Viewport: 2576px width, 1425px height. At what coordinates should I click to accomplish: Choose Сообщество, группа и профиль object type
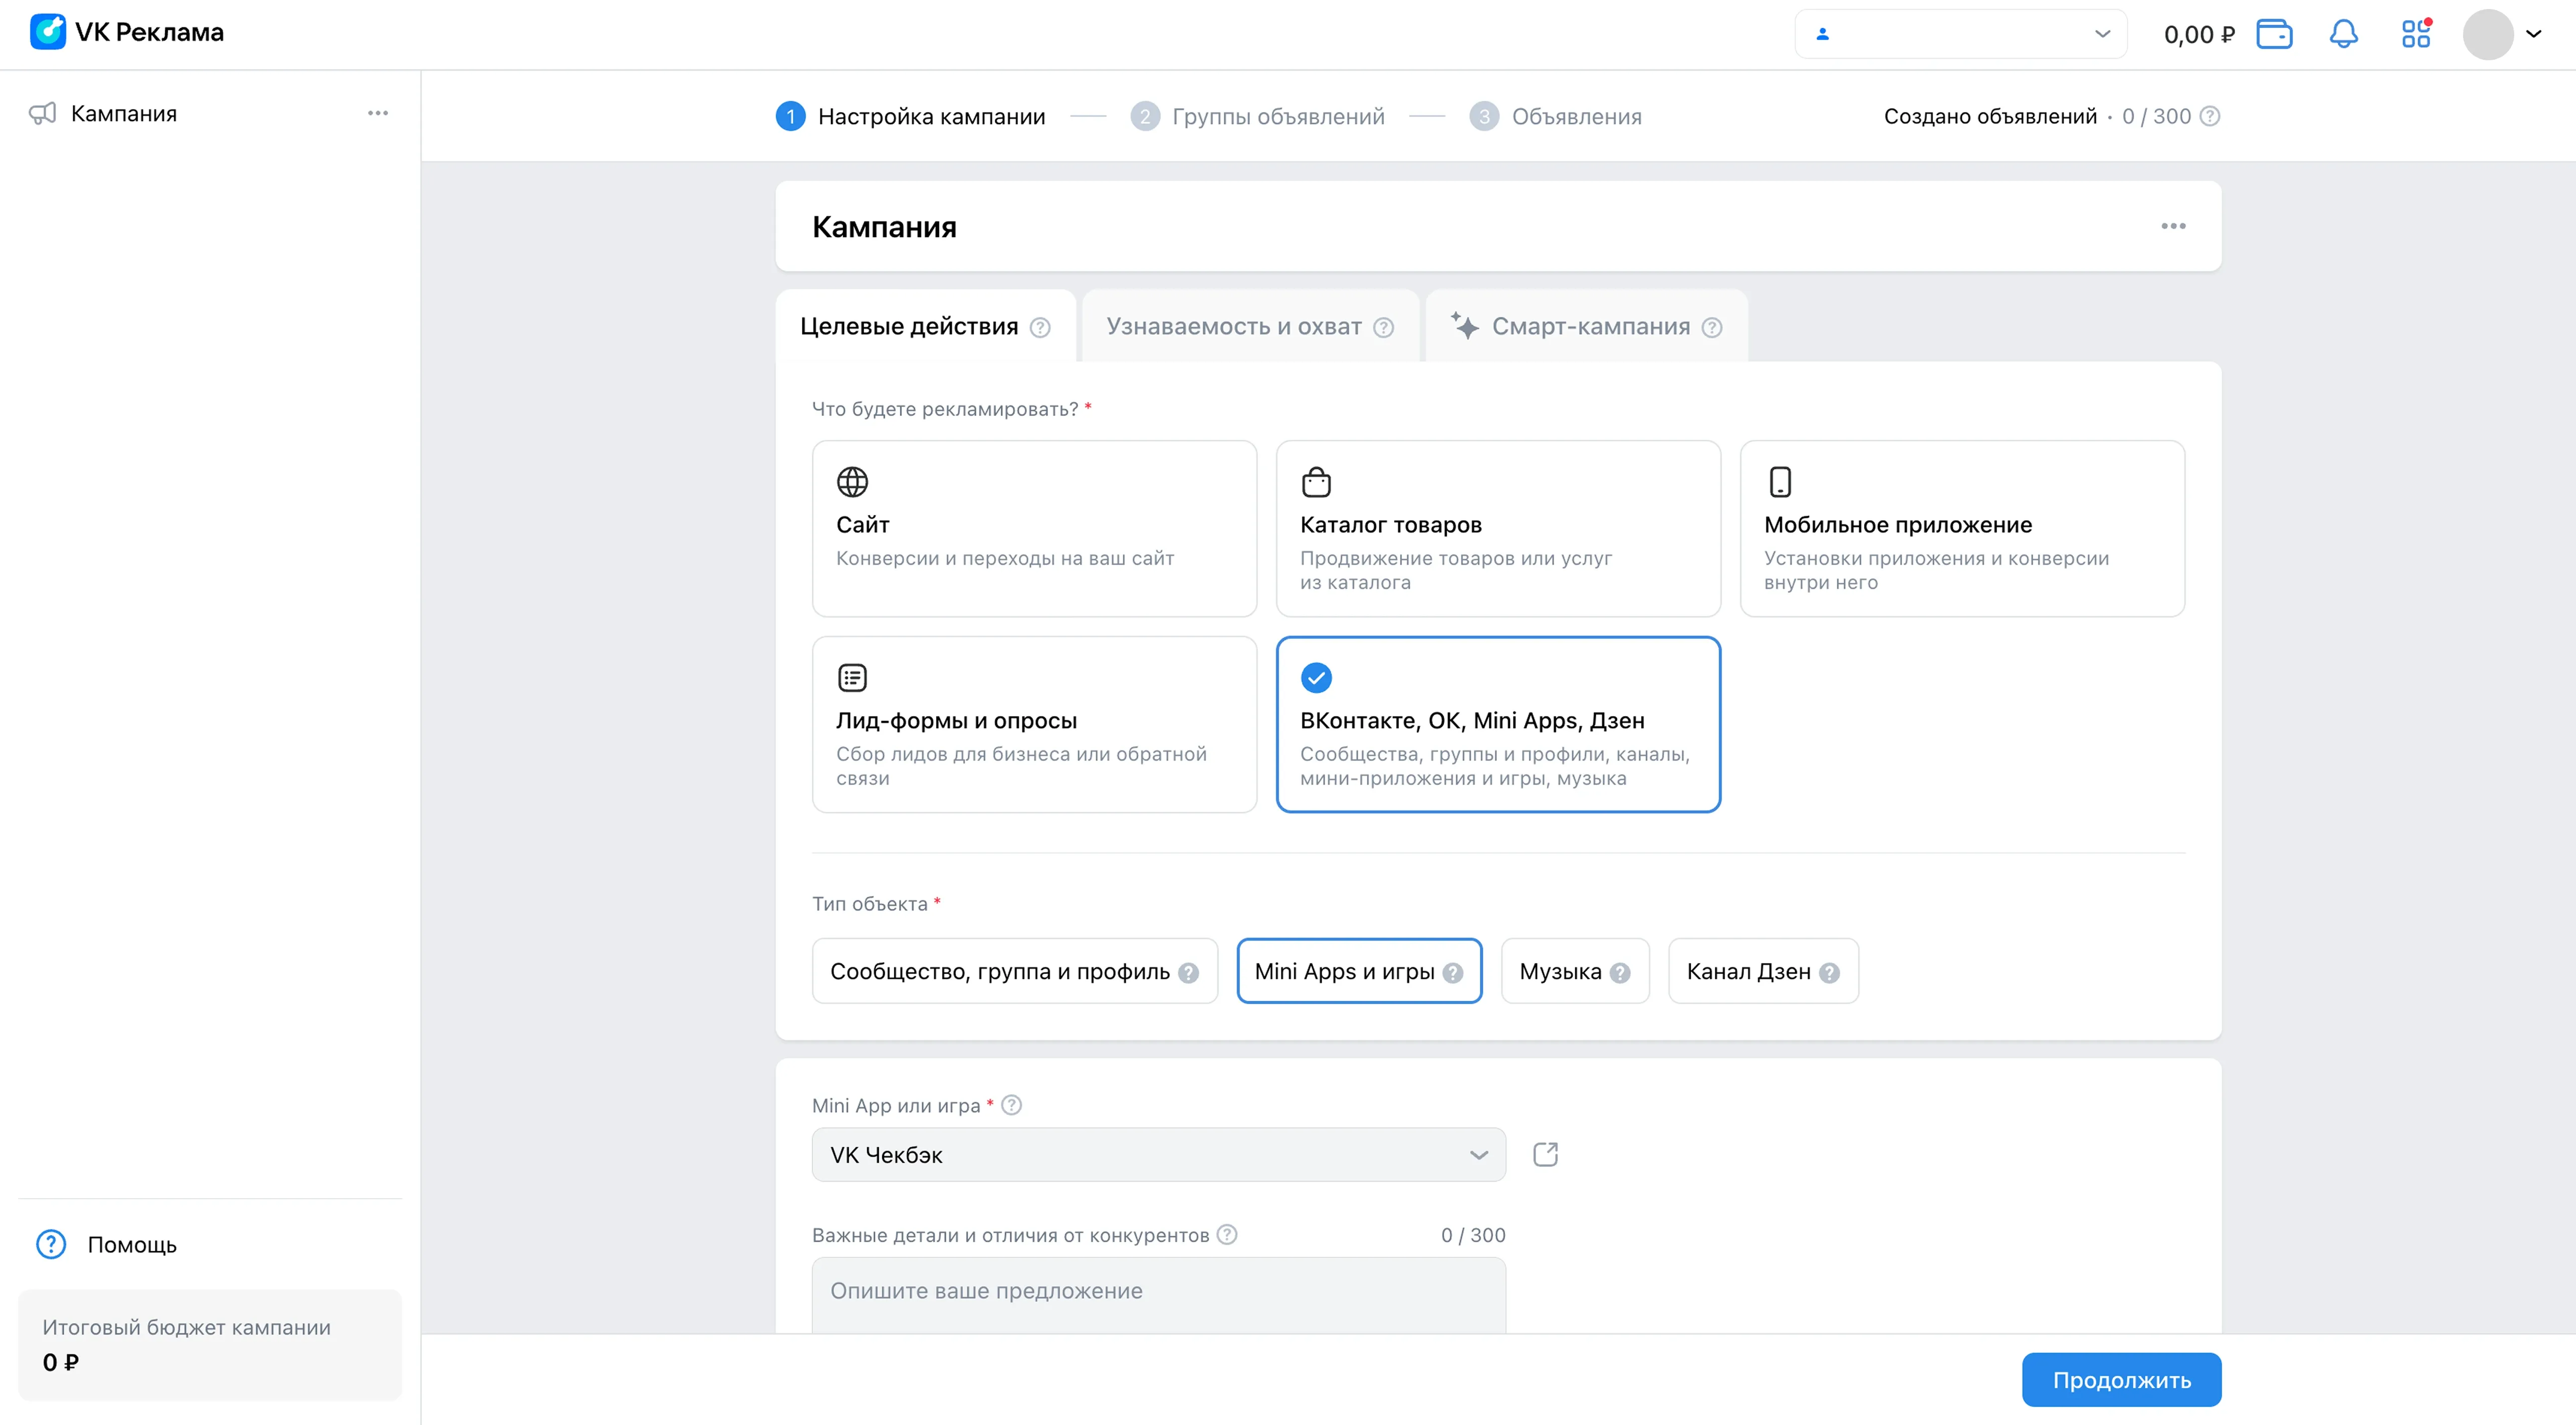coord(1015,971)
